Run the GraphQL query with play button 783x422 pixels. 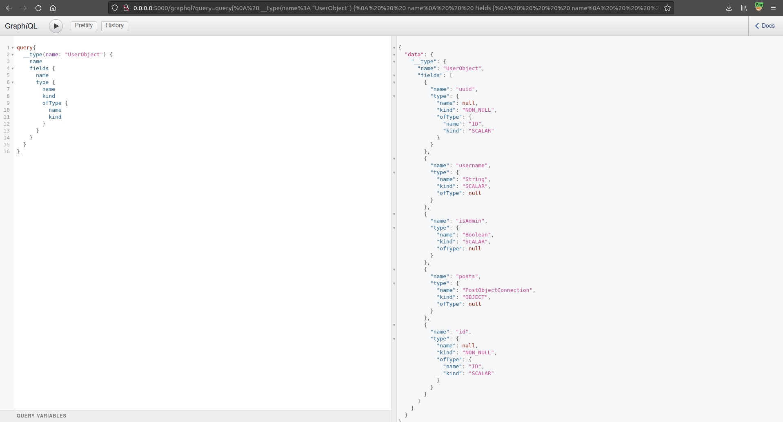click(x=56, y=26)
